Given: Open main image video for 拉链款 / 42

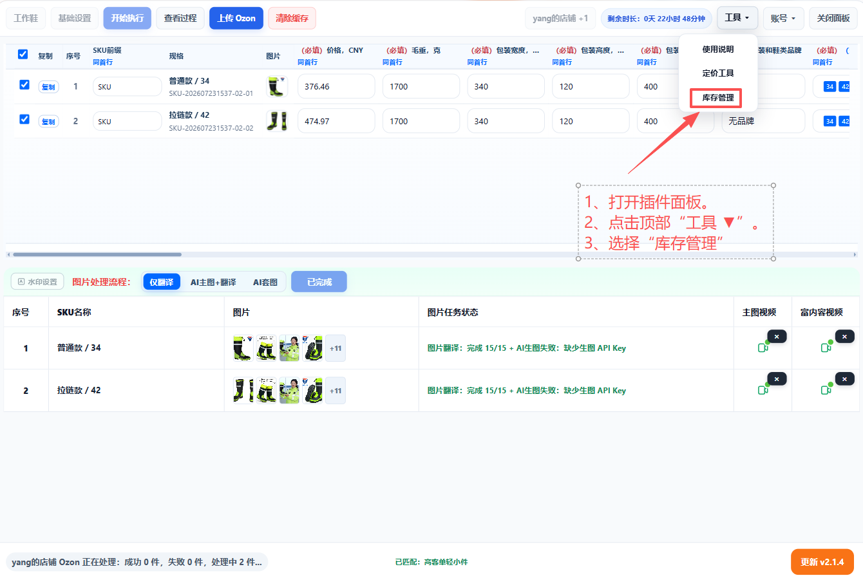Looking at the screenshot, I should [763, 390].
